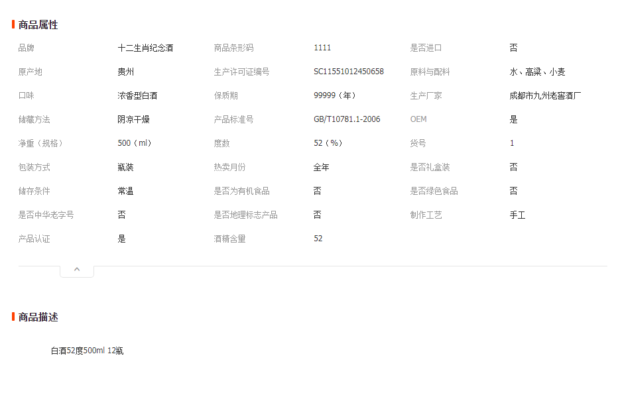Click manufacturer 成都市九州老窖酒厂
This screenshot has height=397, width=618.
point(545,96)
